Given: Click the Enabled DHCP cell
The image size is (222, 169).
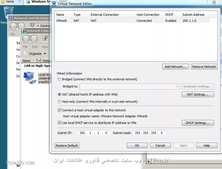Looking at the screenshot, I should (171, 21).
